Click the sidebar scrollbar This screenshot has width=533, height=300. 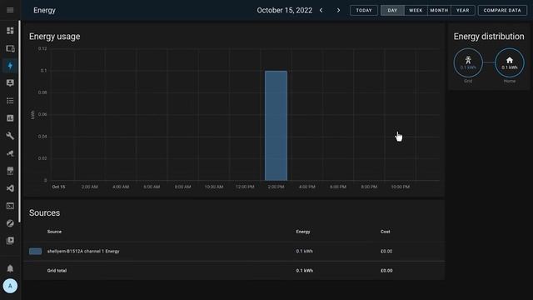[x=20, y=122]
